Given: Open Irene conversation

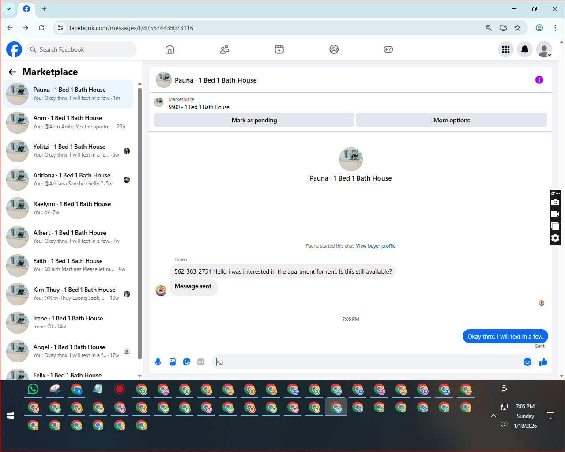Looking at the screenshot, I should [x=68, y=323].
